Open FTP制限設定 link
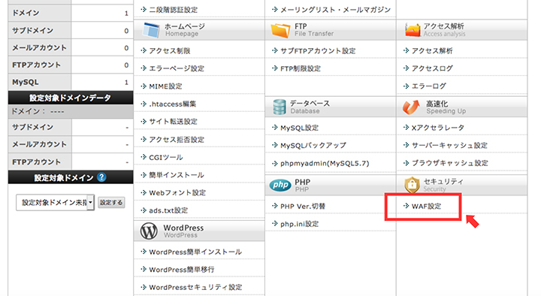541x296 pixels. tap(300, 68)
